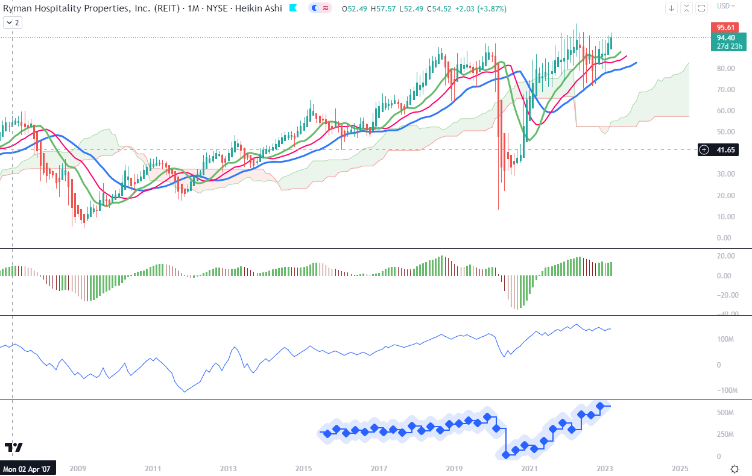Click the cyan flag icon beside Heikin Ashi
Image resolution: width=752 pixels, height=476 pixels.
[x=293, y=8]
